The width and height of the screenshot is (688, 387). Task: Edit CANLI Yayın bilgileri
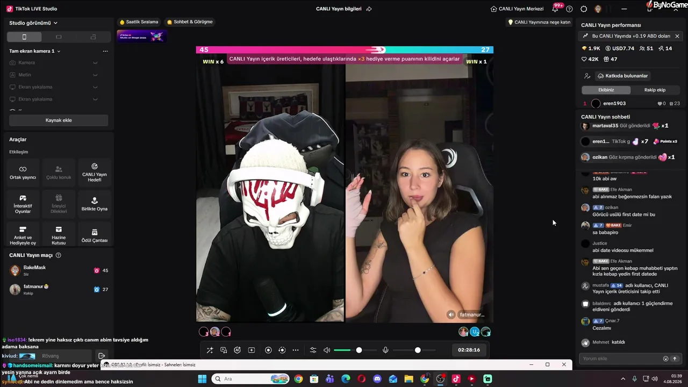pyautogui.click(x=339, y=9)
